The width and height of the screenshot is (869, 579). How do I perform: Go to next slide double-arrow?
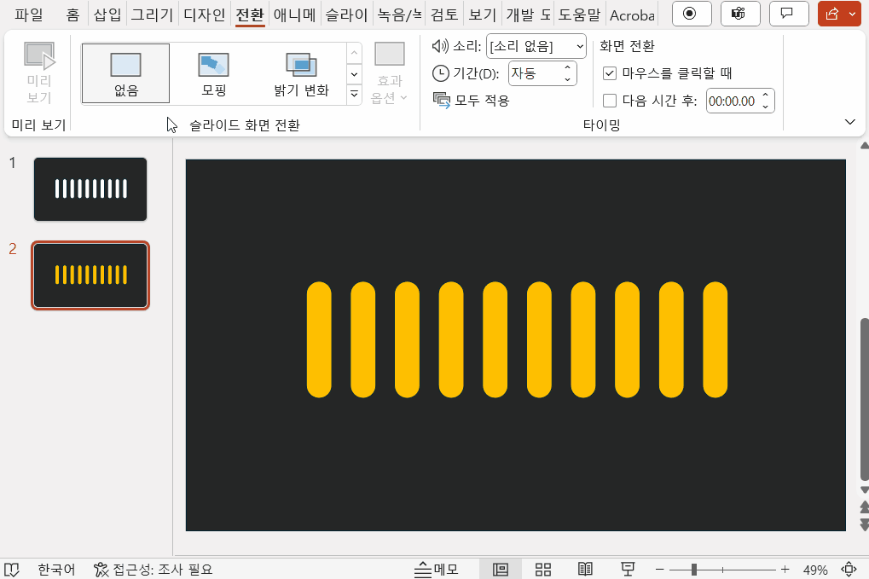pyautogui.click(x=864, y=524)
